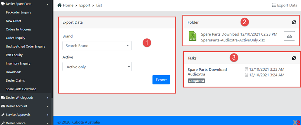Expand the Dealer Wholegoods section
The height and width of the screenshot is (125, 301).
(47, 98)
